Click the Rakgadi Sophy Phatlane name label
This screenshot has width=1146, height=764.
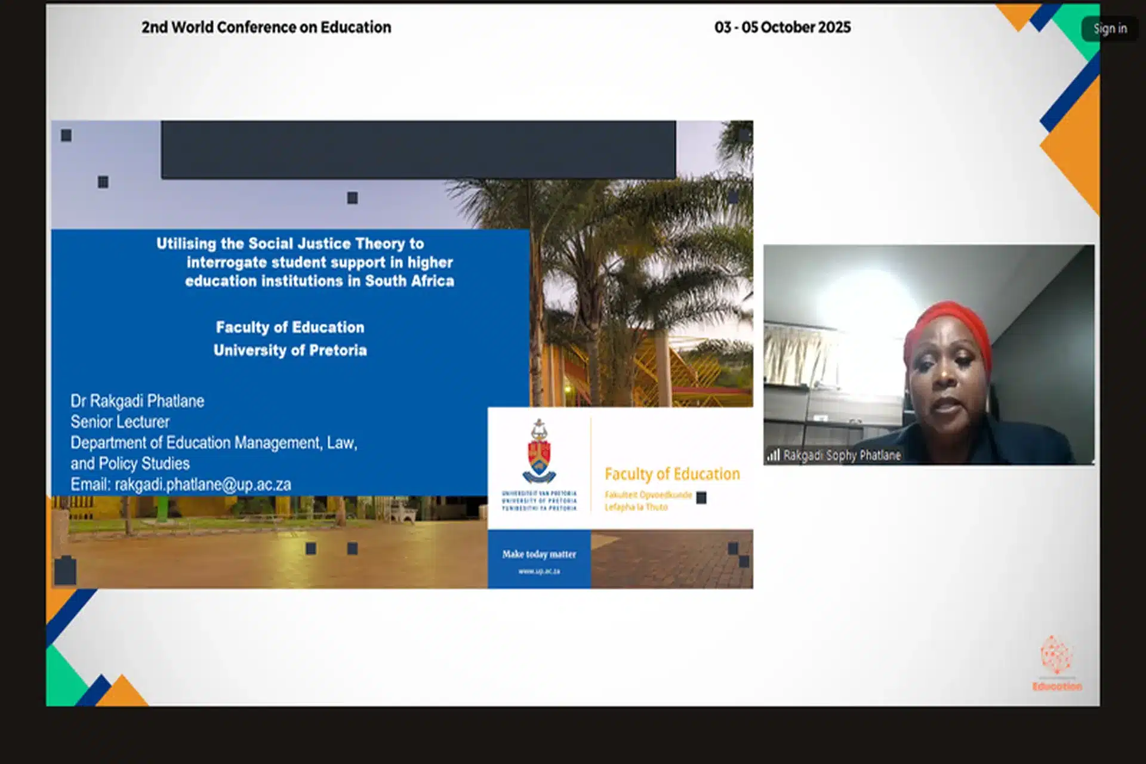(x=842, y=455)
